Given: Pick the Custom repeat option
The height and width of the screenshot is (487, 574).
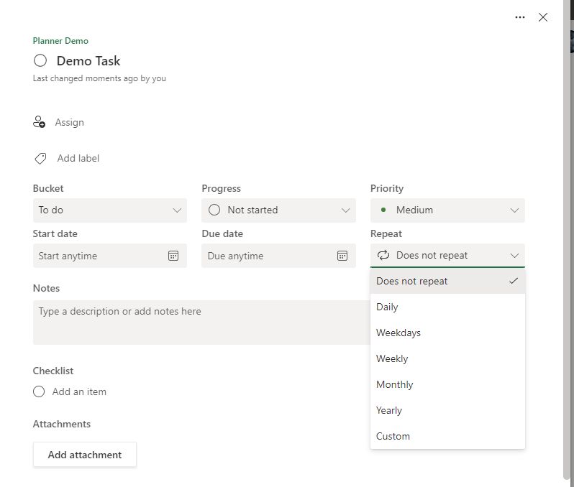Looking at the screenshot, I should (x=393, y=436).
